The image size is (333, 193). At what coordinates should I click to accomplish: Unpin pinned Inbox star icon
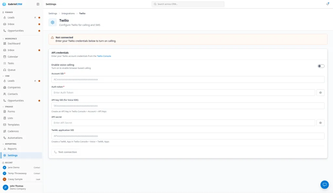(39, 24)
